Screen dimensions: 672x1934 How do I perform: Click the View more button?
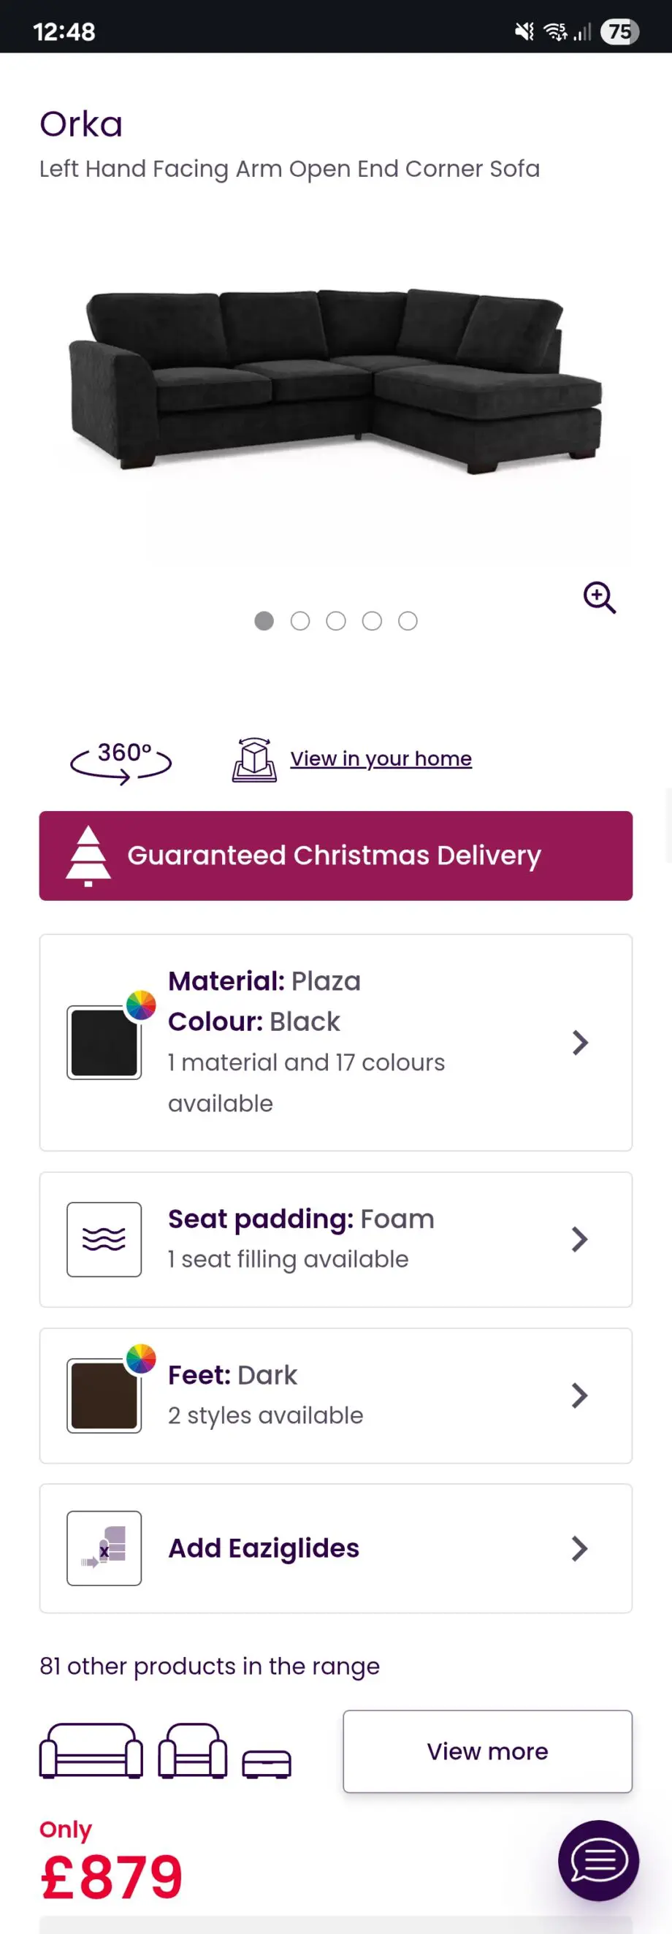click(x=487, y=1751)
